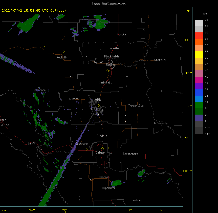Viewport: 218px width, 213px height.
Task: Click the Didsbury map label
Action: coord(97,109)
